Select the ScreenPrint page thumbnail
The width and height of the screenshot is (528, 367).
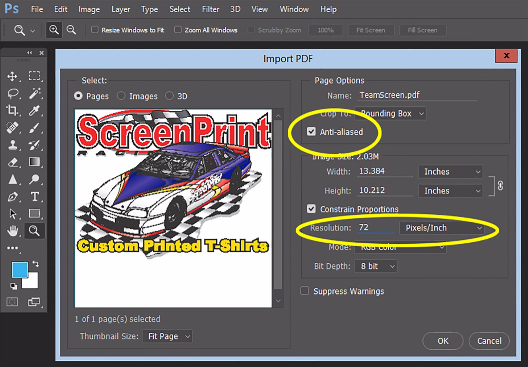click(x=173, y=208)
